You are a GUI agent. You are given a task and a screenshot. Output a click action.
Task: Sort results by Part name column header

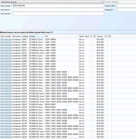(x=17, y=36)
